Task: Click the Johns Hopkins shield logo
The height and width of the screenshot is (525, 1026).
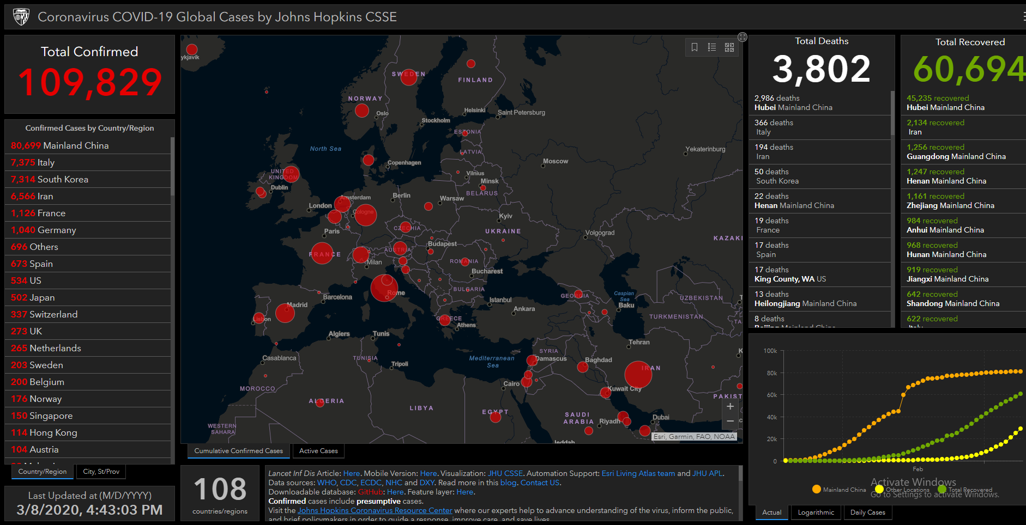Action: [21, 17]
